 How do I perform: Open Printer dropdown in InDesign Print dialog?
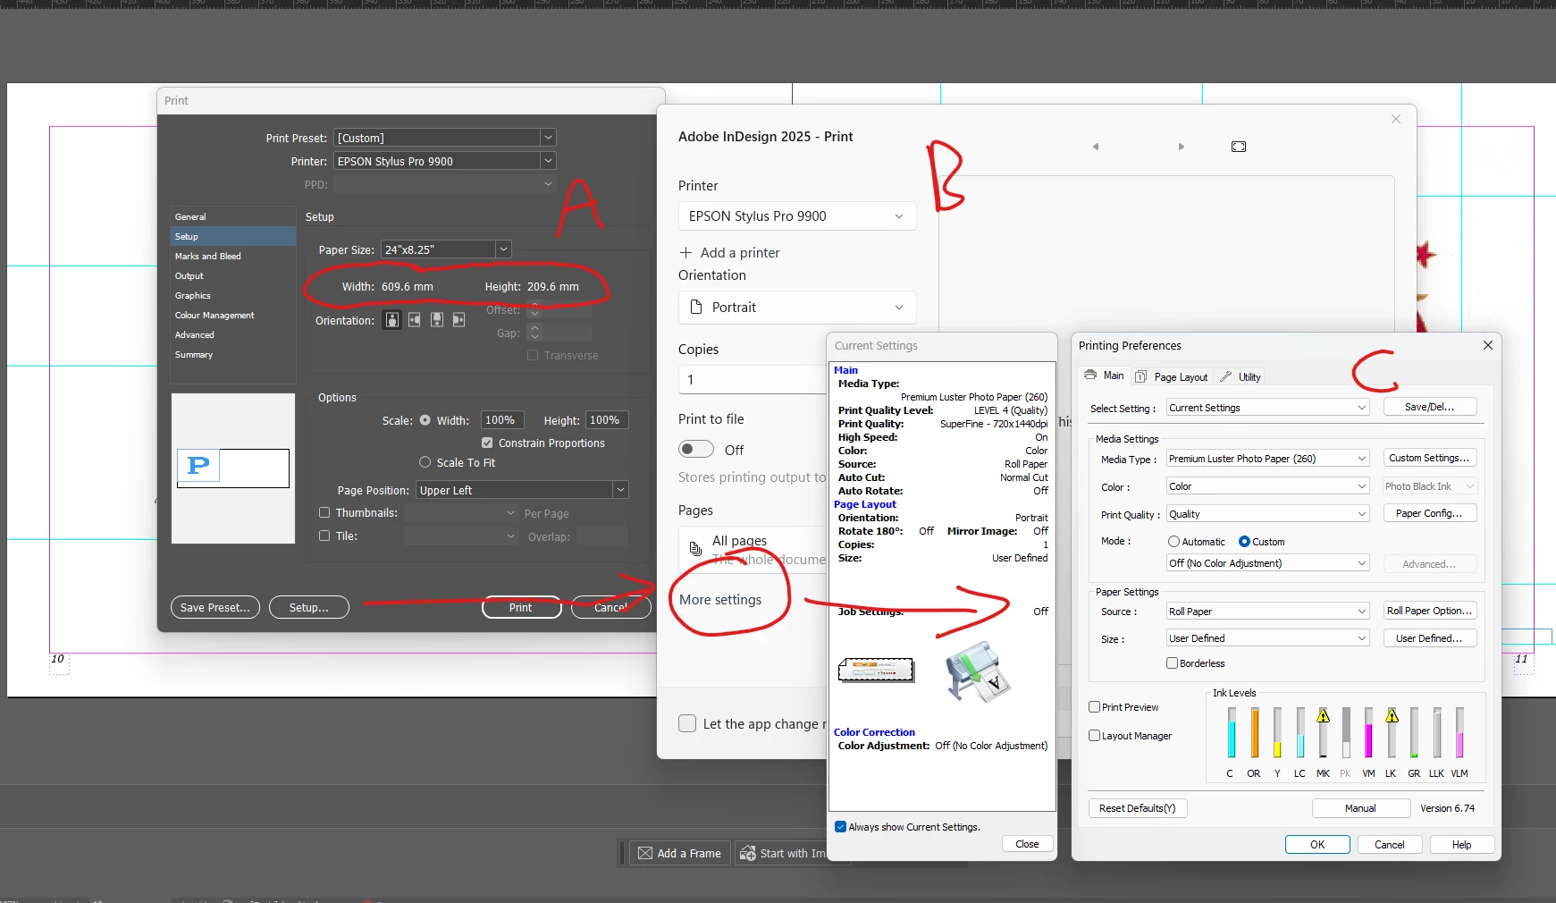tap(445, 161)
